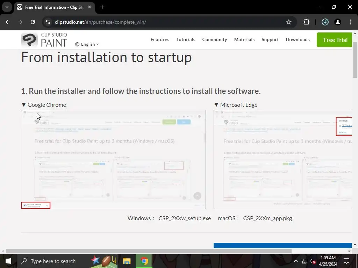Screen dimensions: 358x268
Task: Bookmark this page with the star icon
Action: pos(288,22)
